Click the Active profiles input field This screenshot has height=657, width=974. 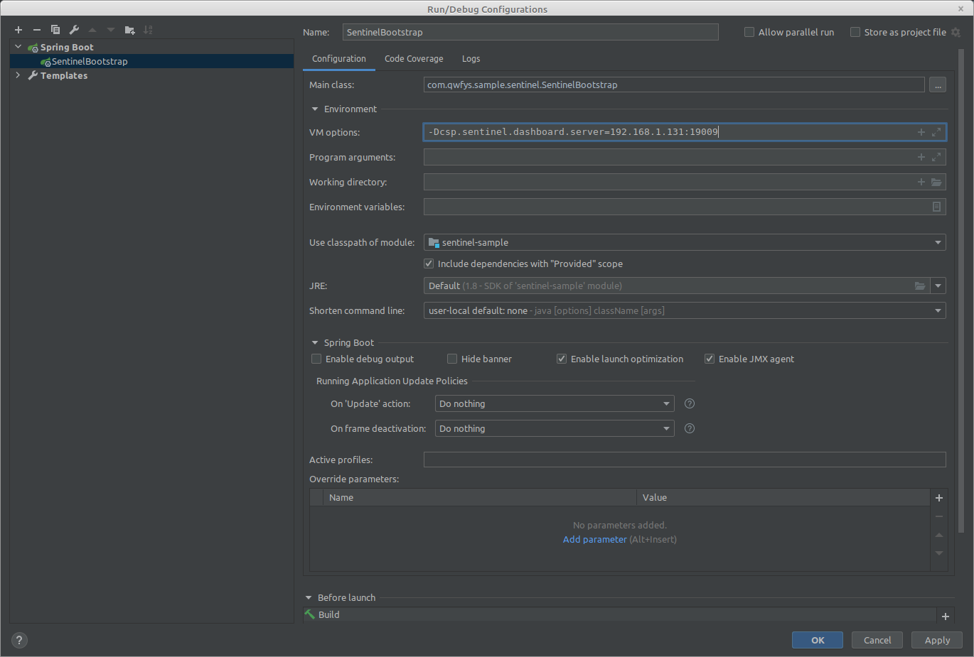coord(685,460)
